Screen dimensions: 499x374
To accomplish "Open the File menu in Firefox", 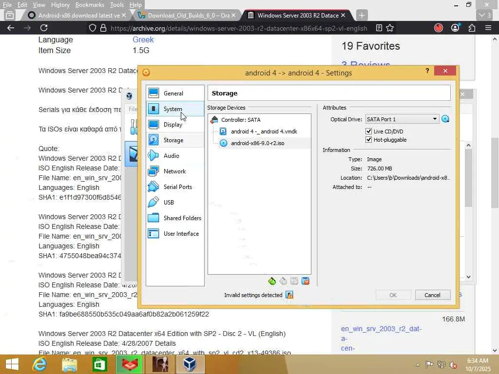I will click(7, 5).
